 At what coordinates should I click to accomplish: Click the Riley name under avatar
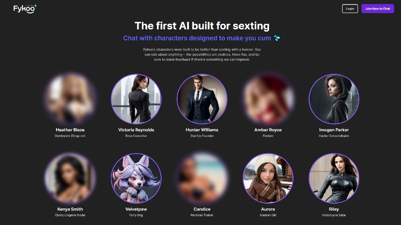pyautogui.click(x=334, y=209)
